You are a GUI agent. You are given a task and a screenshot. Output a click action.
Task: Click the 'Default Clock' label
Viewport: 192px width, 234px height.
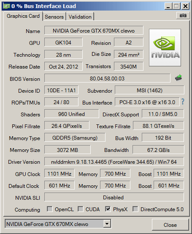point(24,186)
